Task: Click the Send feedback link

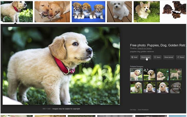Action: 143,110
